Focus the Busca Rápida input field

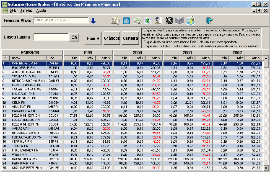point(51,37)
